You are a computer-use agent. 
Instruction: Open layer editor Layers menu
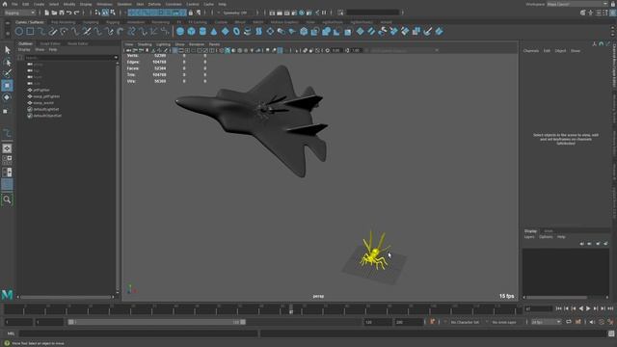529,237
